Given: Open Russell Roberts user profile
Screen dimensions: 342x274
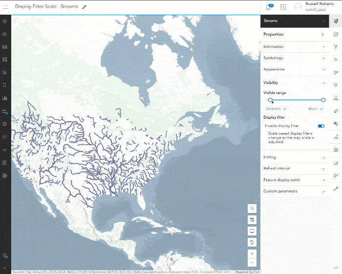Looking at the screenshot, I should (x=314, y=6).
